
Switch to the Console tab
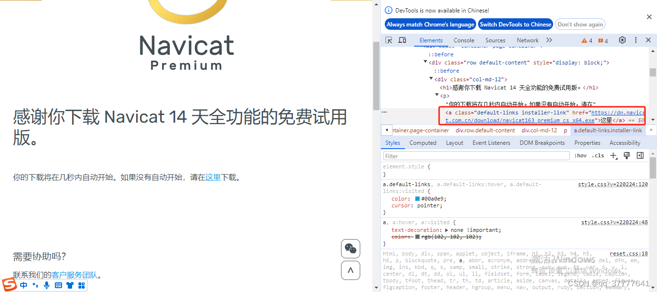pos(464,40)
